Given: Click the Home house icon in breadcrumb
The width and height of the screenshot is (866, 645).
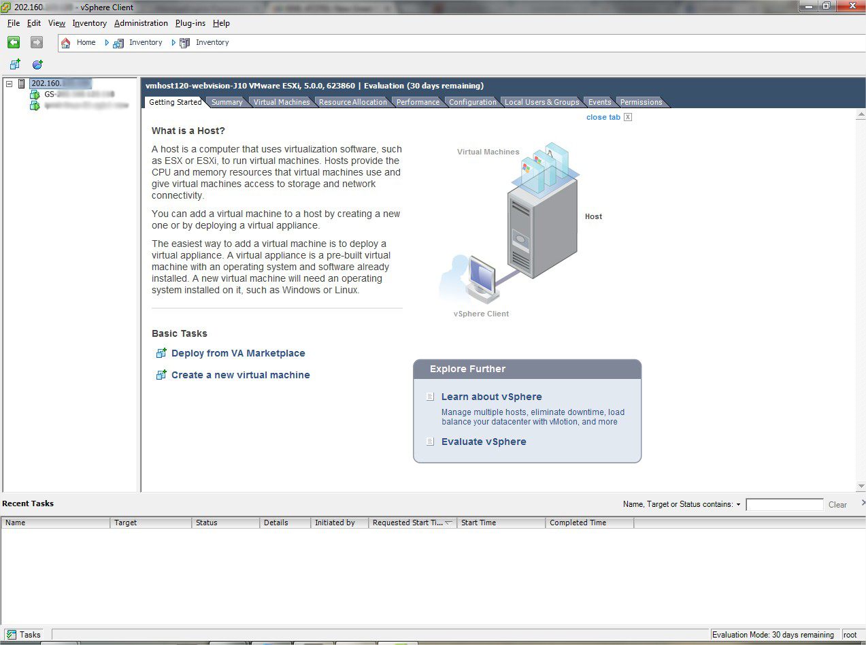Looking at the screenshot, I should [66, 42].
